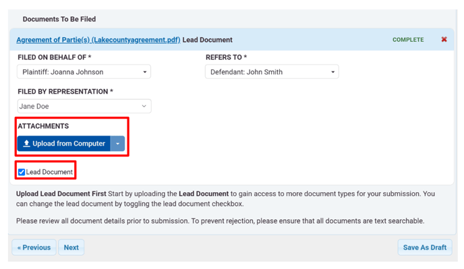This screenshot has width=464, height=269.
Task: Open the Lakecountyagreement.pdf document link
Action: tap(98, 40)
